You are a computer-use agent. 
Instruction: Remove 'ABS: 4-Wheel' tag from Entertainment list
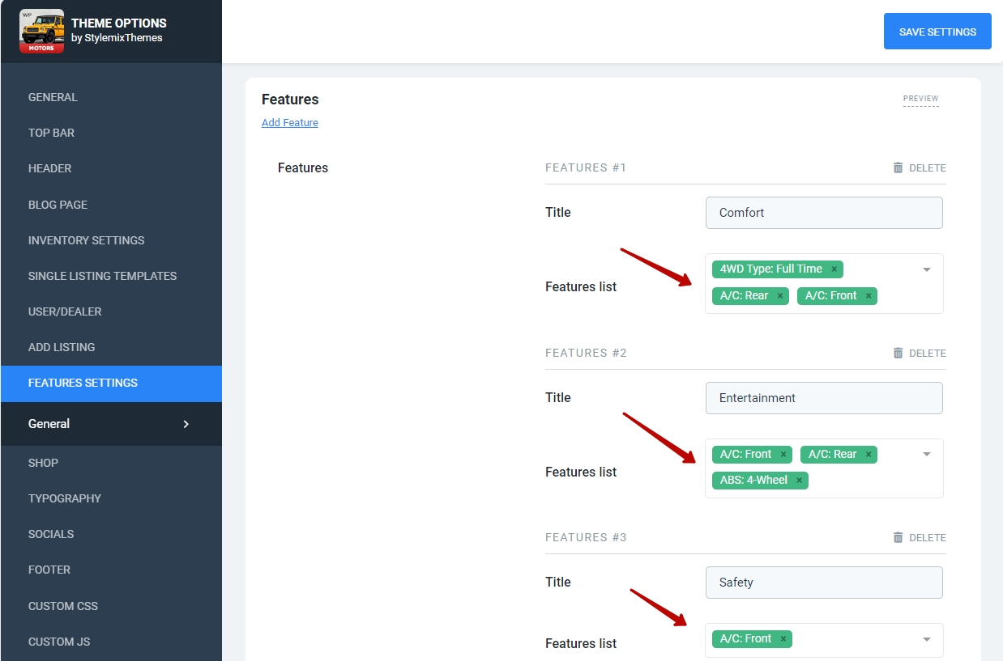[x=799, y=481]
